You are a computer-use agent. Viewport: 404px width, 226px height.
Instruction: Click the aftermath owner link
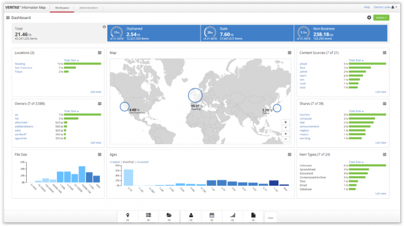(x=21, y=123)
